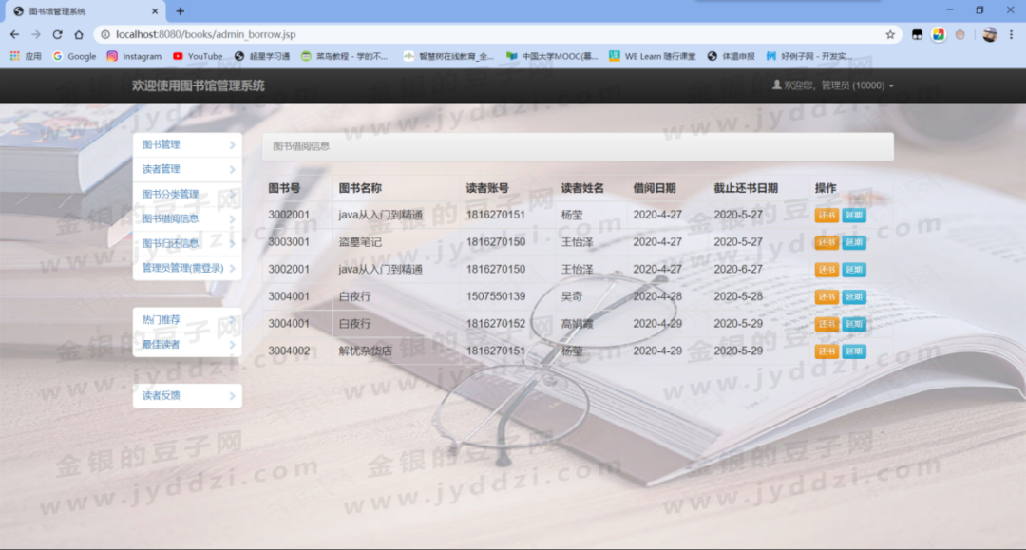Image resolution: width=1026 pixels, height=550 pixels.
Task: Click 还书 for the 解忧杂货店 row
Action: pyautogui.click(x=827, y=351)
